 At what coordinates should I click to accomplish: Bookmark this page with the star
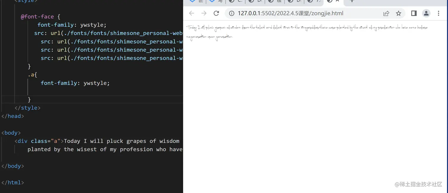[x=399, y=13]
